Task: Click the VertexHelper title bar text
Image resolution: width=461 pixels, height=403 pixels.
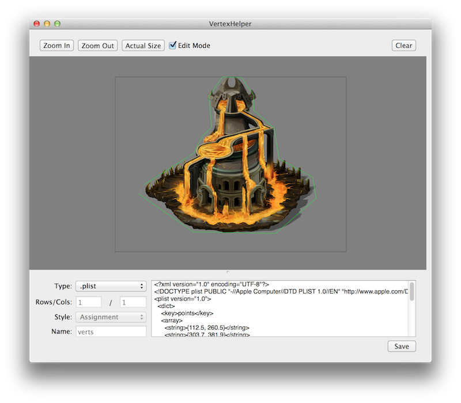Action: [230, 24]
